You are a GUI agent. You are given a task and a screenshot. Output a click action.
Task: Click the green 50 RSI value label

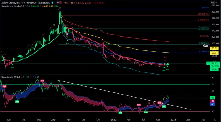[x=213, y=98]
